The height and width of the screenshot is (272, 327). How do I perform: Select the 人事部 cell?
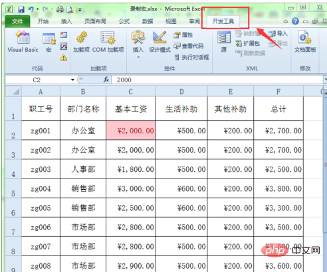click(x=83, y=169)
